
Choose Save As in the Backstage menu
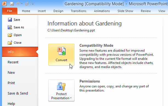tap(16, 27)
